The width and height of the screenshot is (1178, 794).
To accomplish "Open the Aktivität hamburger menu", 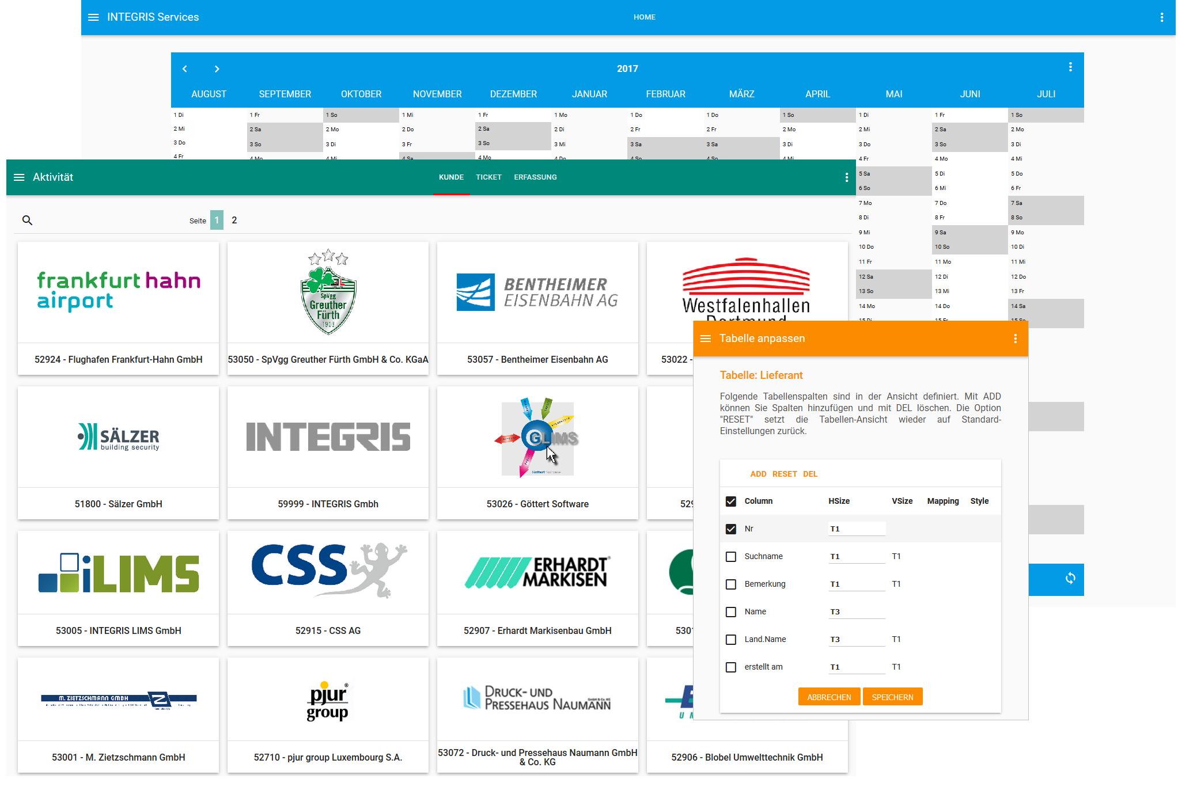I will (19, 177).
